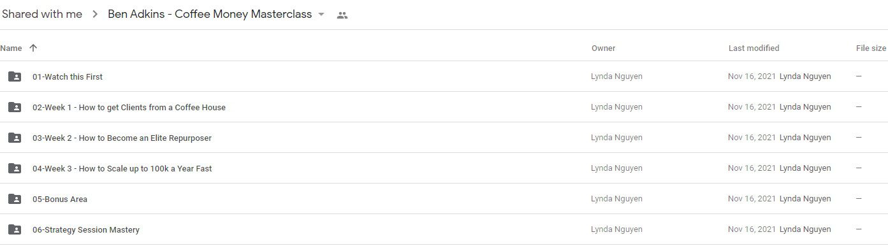The image size is (888, 246).
Task: Open the Coffee Money Masterclass folder dropdown
Action: click(x=321, y=15)
